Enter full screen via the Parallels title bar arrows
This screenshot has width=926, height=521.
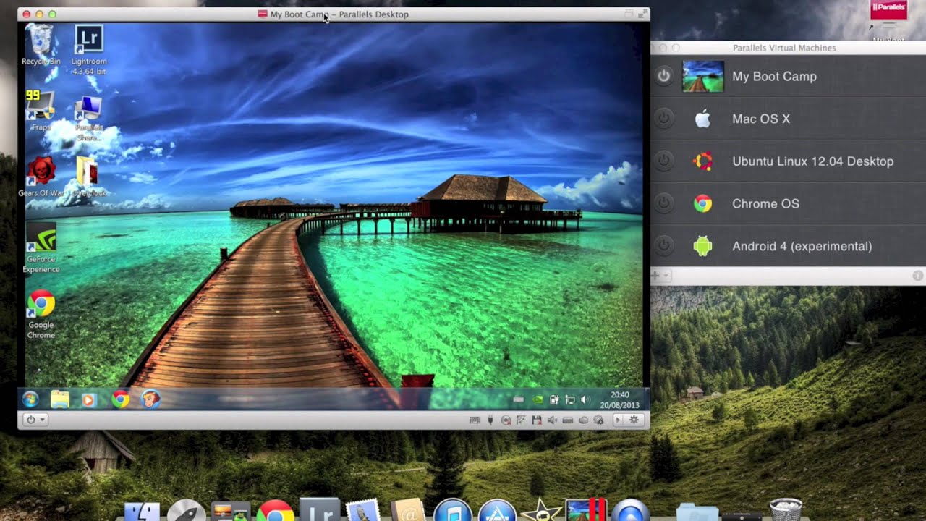[642, 14]
